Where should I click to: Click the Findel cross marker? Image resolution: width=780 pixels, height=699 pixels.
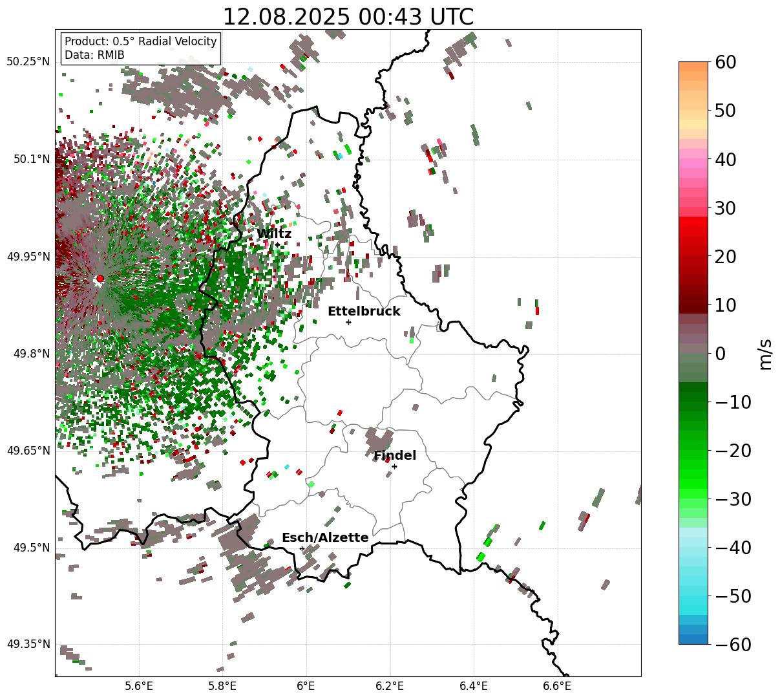coord(394,466)
